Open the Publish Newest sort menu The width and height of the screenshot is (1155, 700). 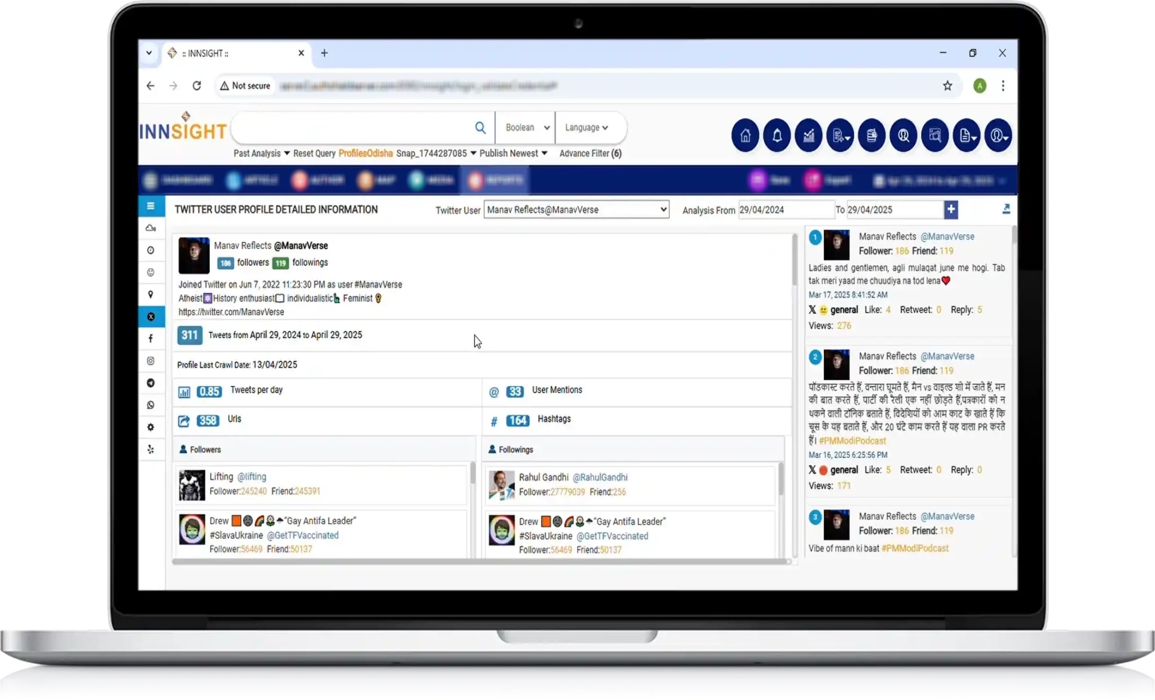click(x=513, y=153)
